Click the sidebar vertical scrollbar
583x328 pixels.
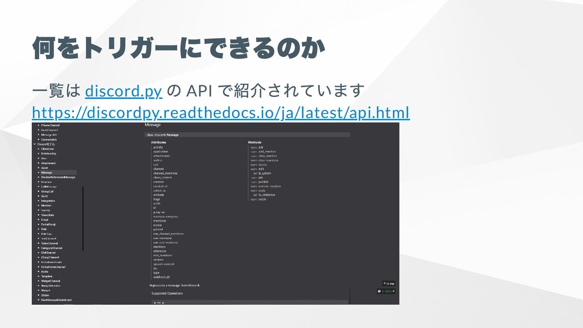pyautogui.click(x=83, y=219)
